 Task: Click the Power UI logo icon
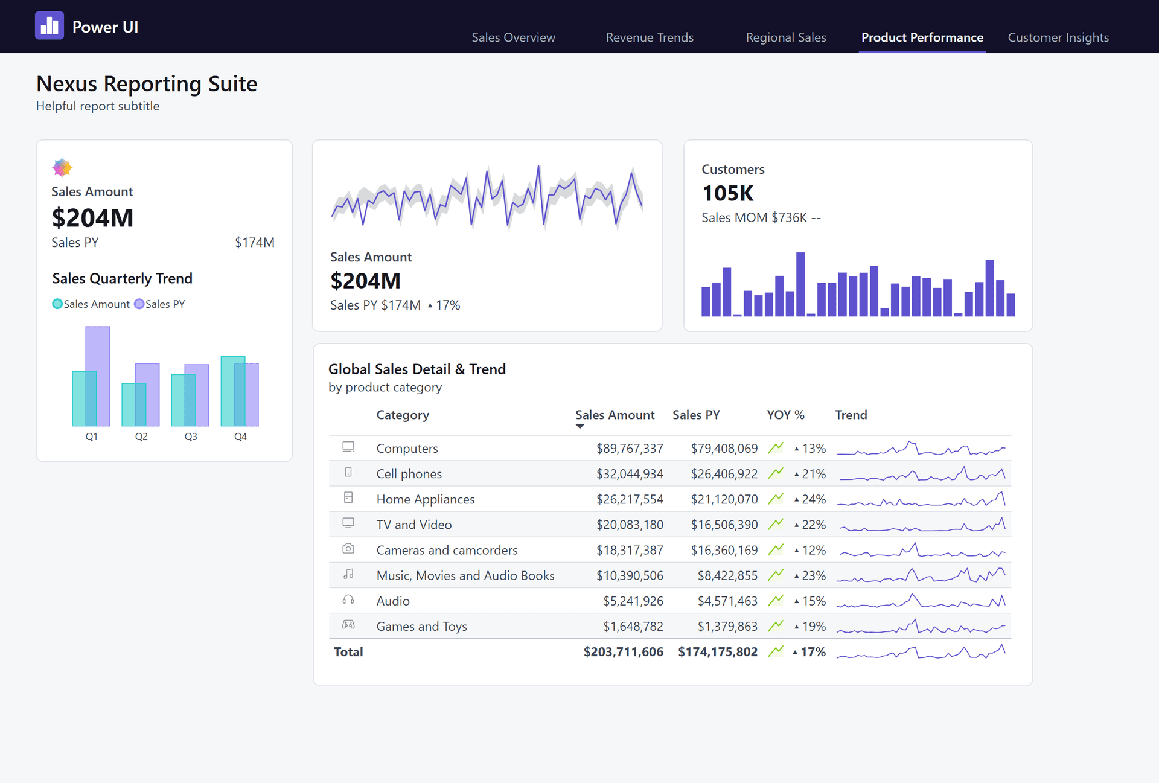[49, 25]
